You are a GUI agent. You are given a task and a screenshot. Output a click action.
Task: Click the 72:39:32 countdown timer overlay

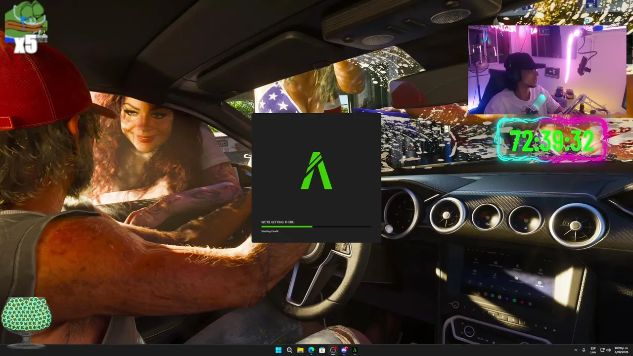pyautogui.click(x=551, y=140)
